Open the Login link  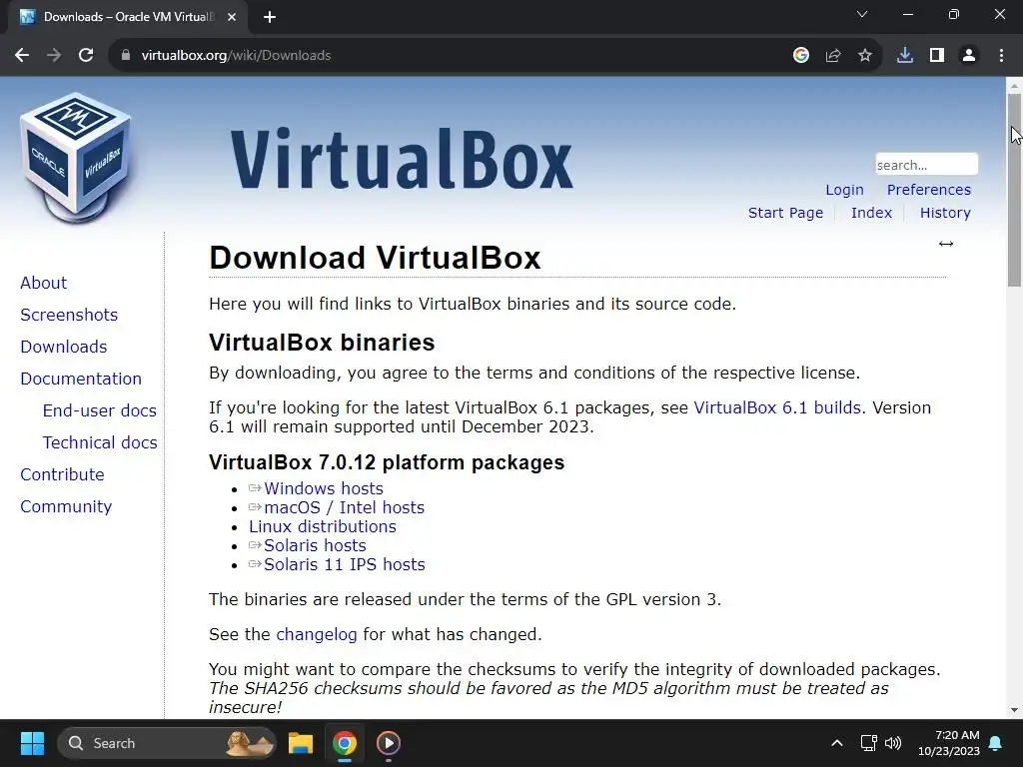click(844, 190)
